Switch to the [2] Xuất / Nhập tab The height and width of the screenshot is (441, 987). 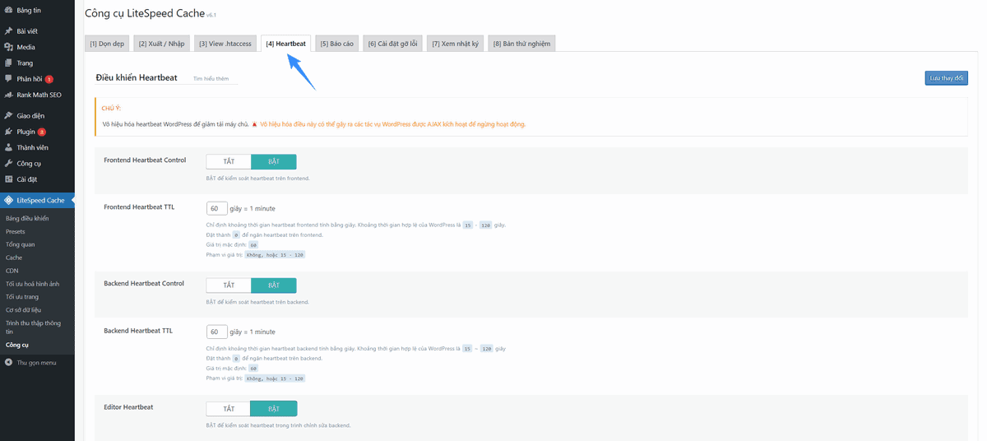coord(161,44)
